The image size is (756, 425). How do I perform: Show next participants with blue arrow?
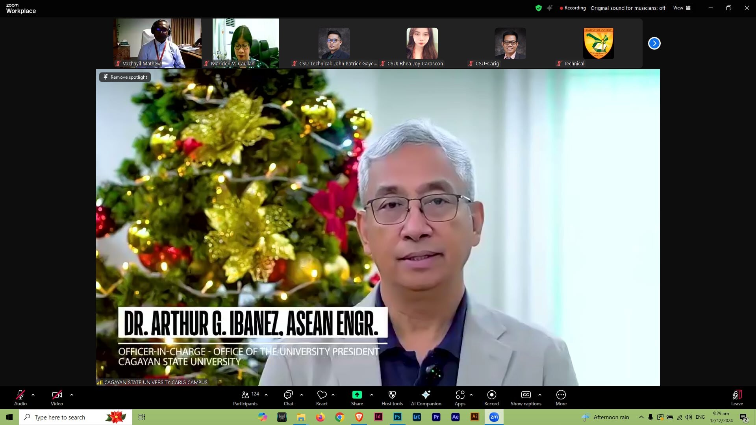[654, 43]
